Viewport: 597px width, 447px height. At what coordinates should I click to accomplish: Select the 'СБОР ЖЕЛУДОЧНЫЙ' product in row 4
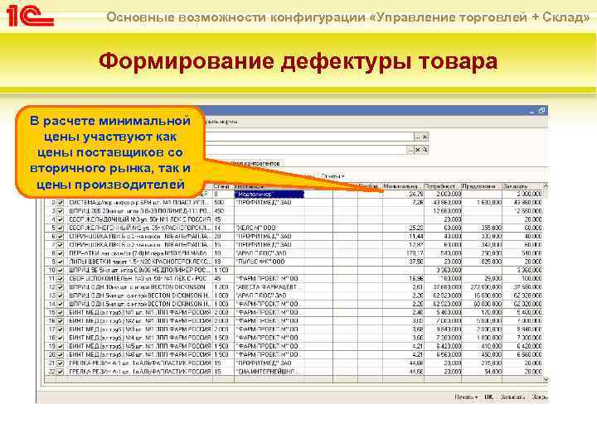139,219
